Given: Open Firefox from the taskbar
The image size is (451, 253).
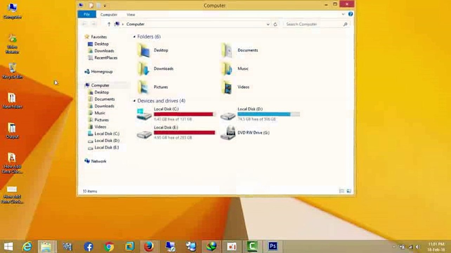Looking at the screenshot, I should [149, 246].
